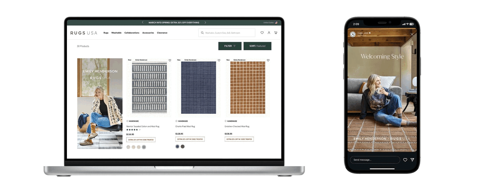Open the United States region selector
This screenshot has height=194, width=485.
(270, 22)
